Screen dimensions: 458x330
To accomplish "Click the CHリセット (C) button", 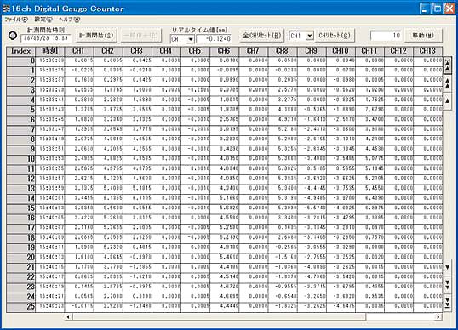I will [335, 36].
